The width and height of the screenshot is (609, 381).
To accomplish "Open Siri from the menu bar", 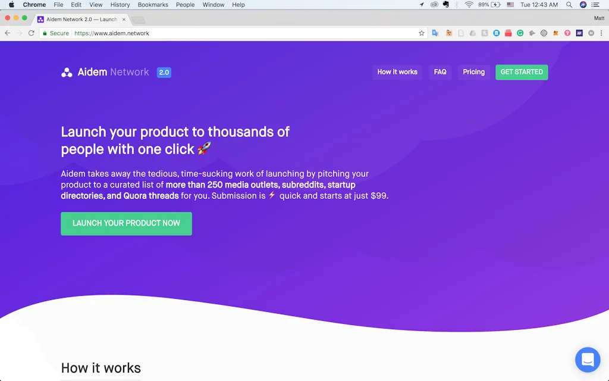I will (583, 5).
